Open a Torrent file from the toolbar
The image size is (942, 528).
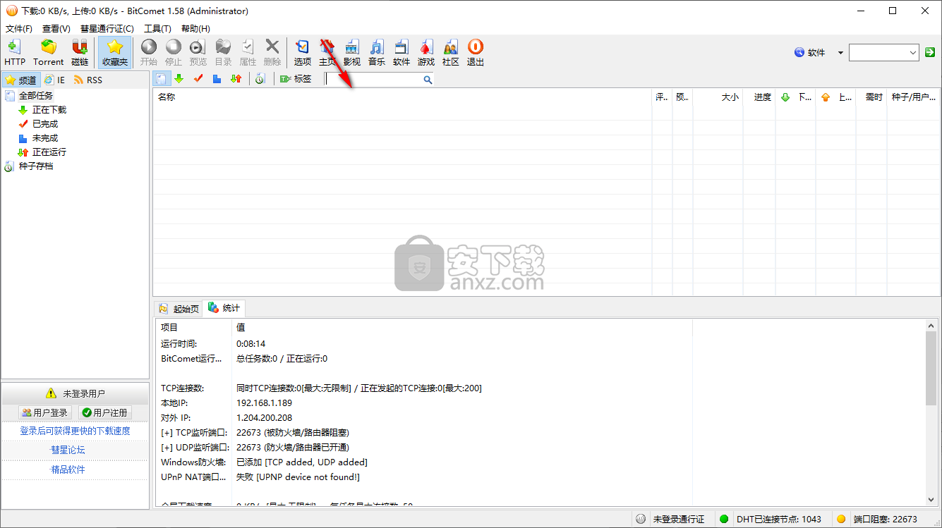click(48, 53)
